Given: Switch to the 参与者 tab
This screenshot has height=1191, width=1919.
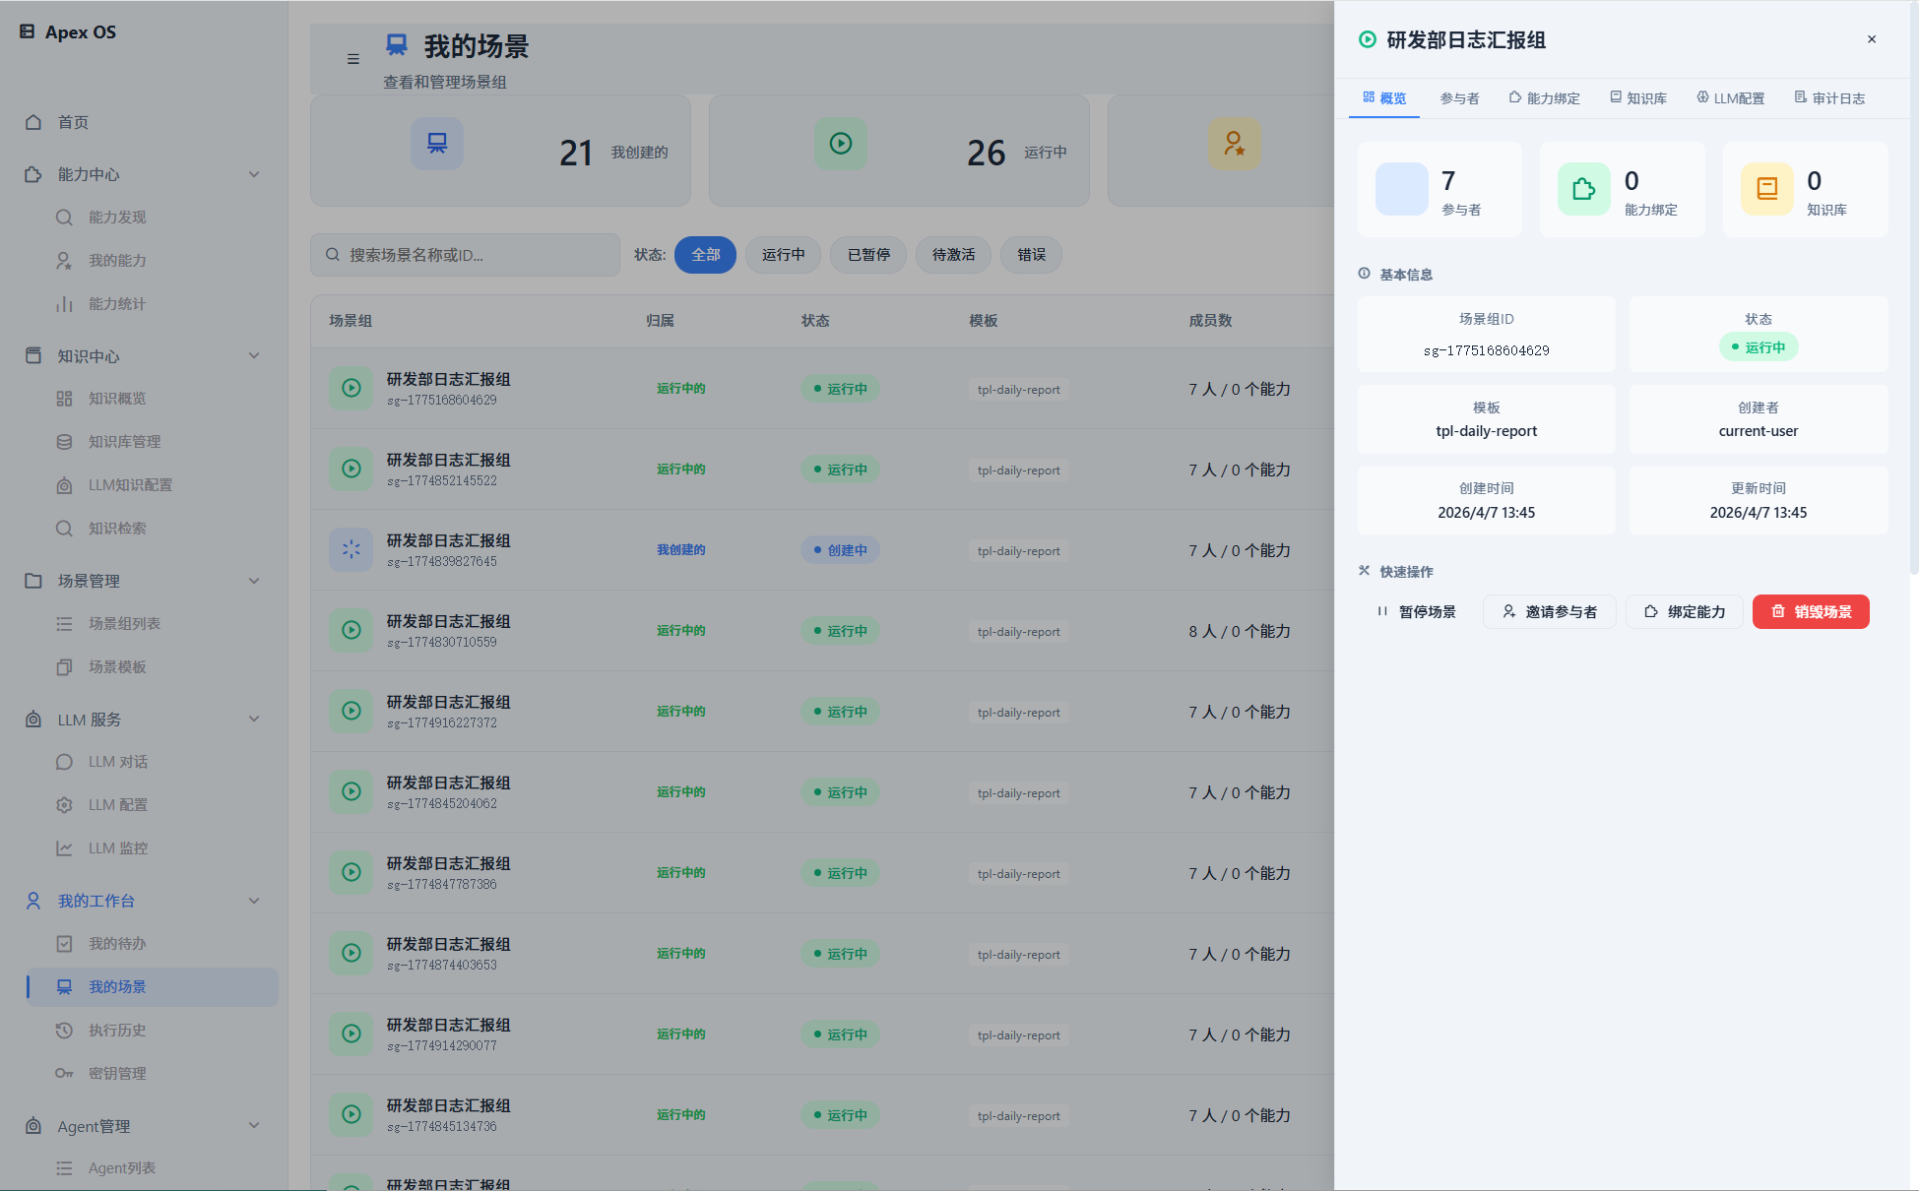Looking at the screenshot, I should [1459, 97].
